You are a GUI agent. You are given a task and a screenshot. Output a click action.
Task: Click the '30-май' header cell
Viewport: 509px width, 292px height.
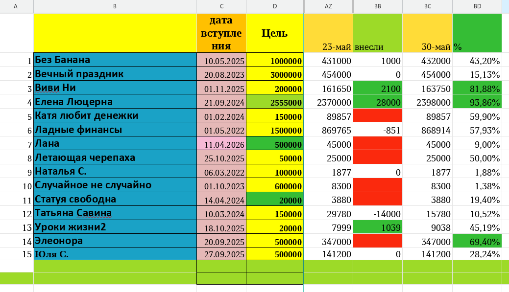click(x=428, y=33)
